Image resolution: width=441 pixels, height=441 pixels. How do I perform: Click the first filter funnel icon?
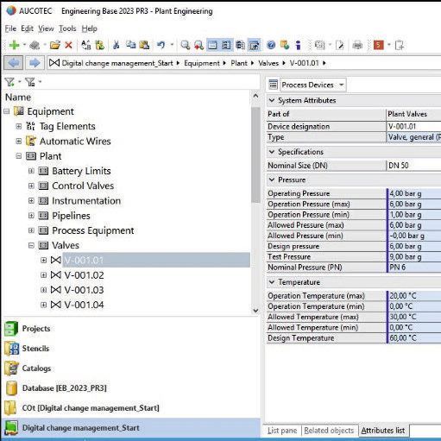pos(9,82)
